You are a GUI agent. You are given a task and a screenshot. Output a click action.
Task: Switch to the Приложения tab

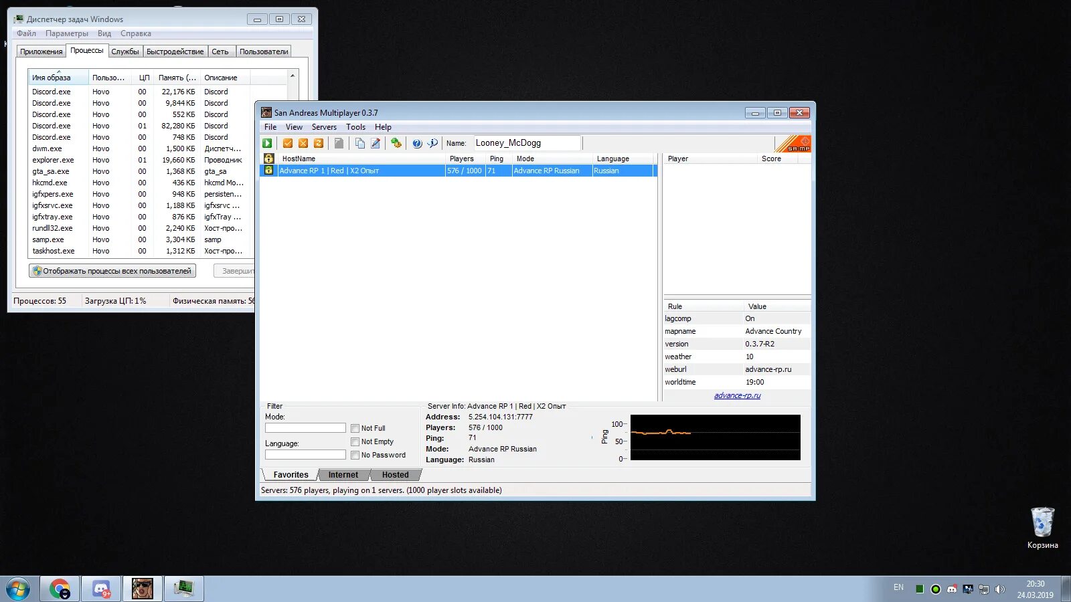pos(42,52)
